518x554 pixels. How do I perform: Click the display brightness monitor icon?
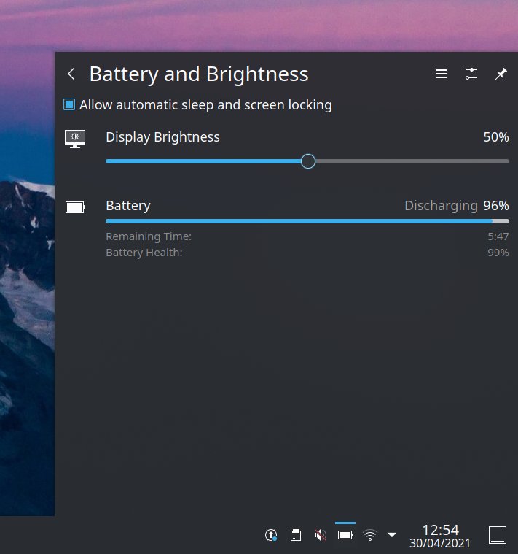click(x=75, y=139)
